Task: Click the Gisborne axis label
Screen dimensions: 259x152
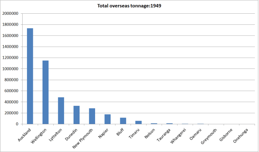Action: click(226, 135)
